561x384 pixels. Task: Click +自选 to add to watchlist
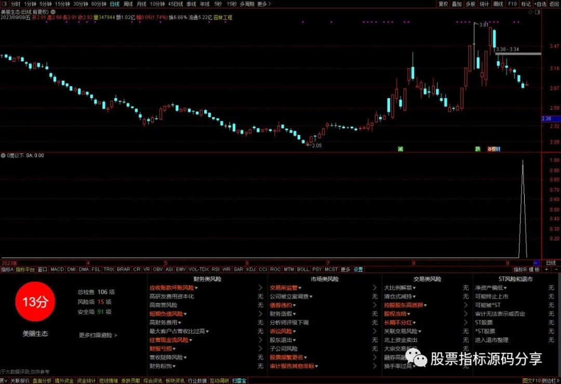pos(540,4)
